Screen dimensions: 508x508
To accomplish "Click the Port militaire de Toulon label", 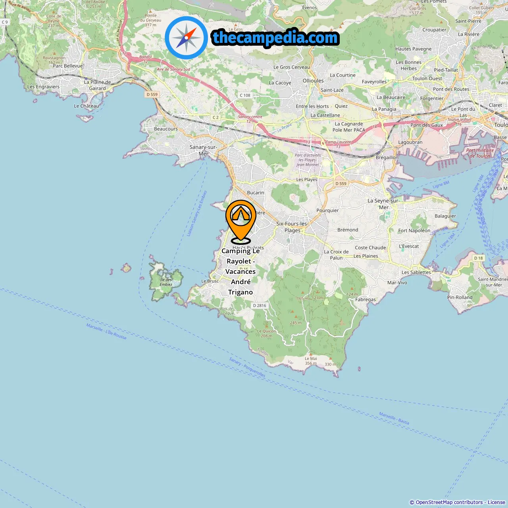I will (x=480, y=153).
